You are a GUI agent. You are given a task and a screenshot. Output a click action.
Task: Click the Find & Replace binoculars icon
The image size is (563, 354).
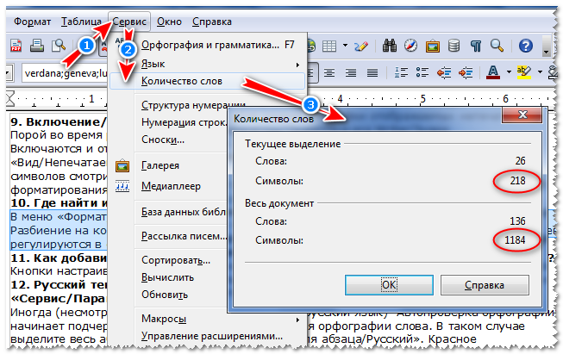click(x=390, y=45)
